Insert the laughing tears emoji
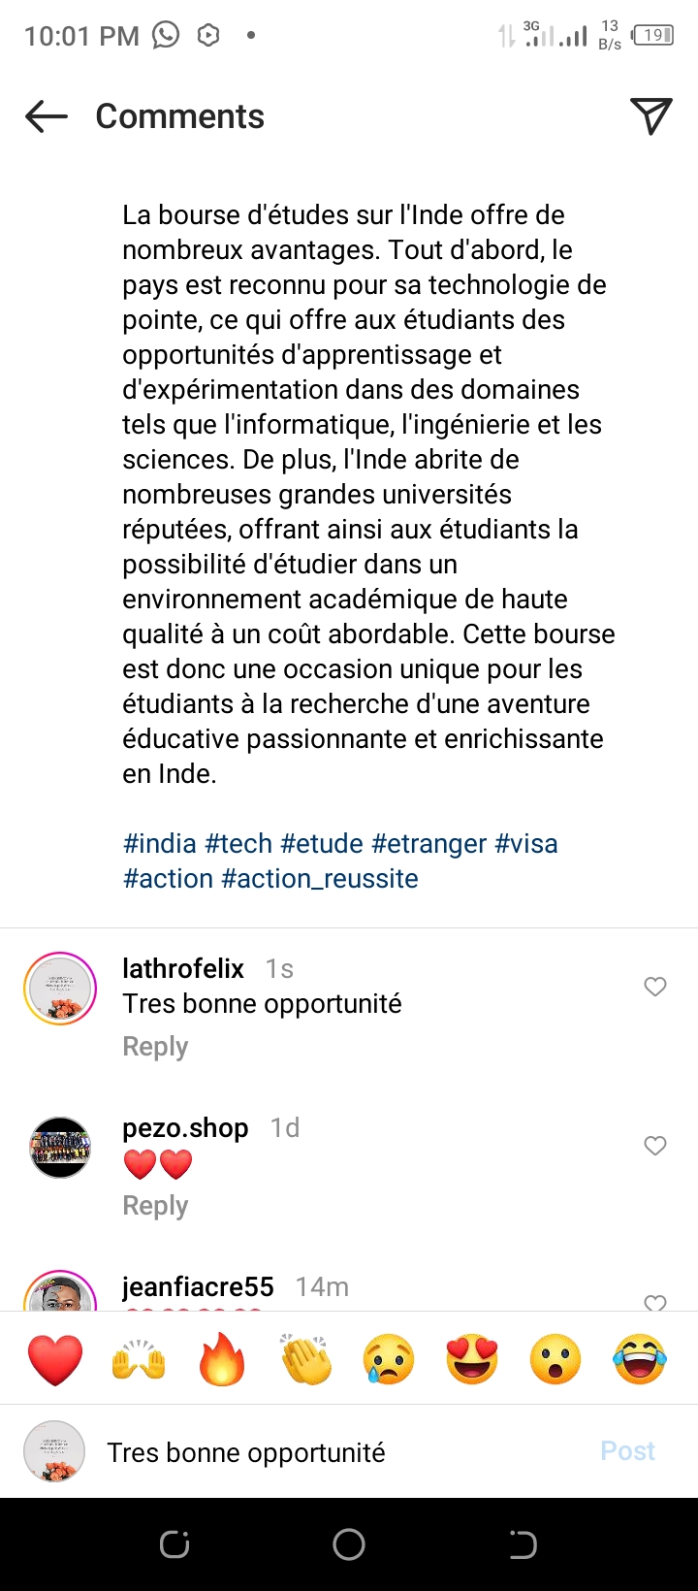Screen dimensions: 698x1591 (x=640, y=1358)
